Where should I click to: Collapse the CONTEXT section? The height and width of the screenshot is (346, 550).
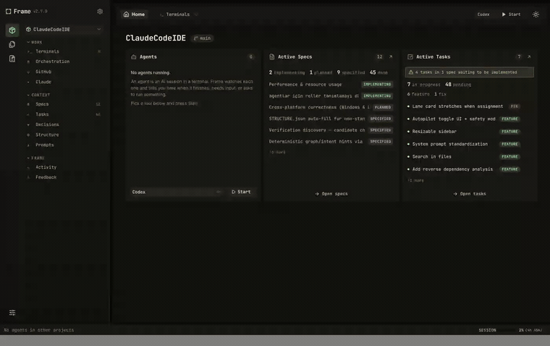click(38, 95)
